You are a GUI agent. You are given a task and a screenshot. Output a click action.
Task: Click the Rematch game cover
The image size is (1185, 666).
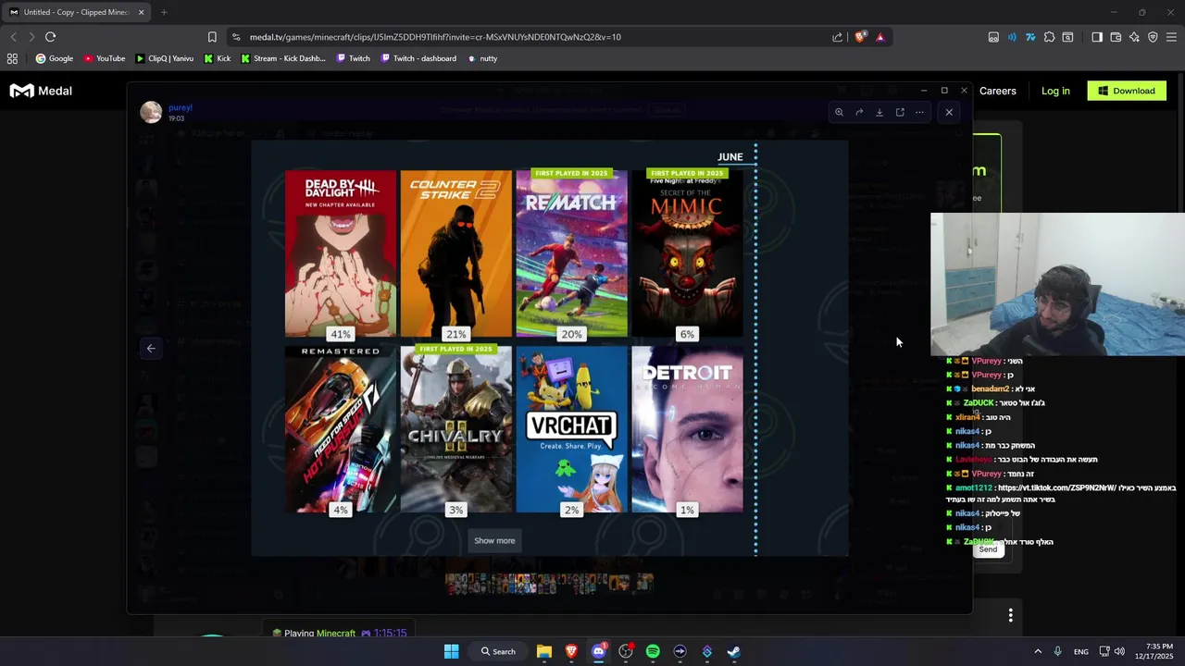[572, 253]
